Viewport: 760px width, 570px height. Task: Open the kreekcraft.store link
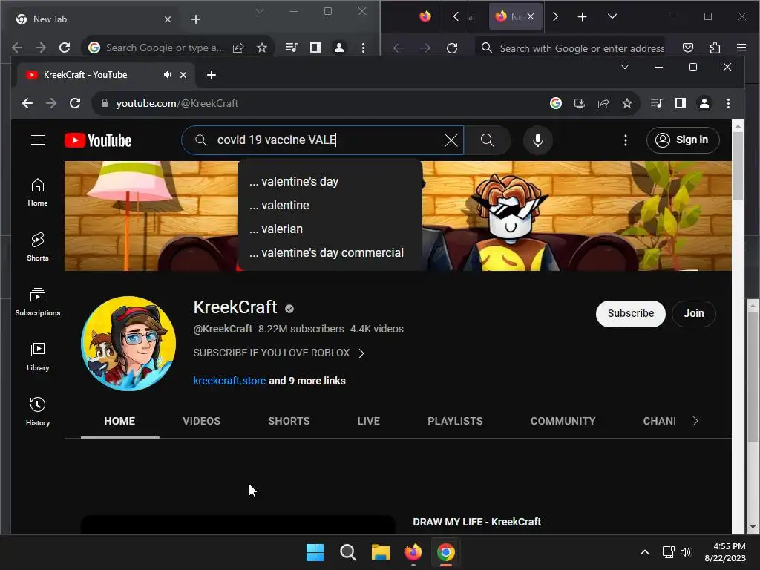click(229, 381)
